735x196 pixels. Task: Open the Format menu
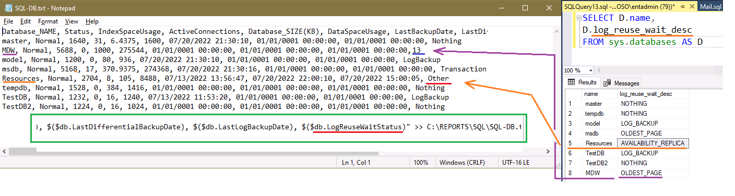[48, 21]
